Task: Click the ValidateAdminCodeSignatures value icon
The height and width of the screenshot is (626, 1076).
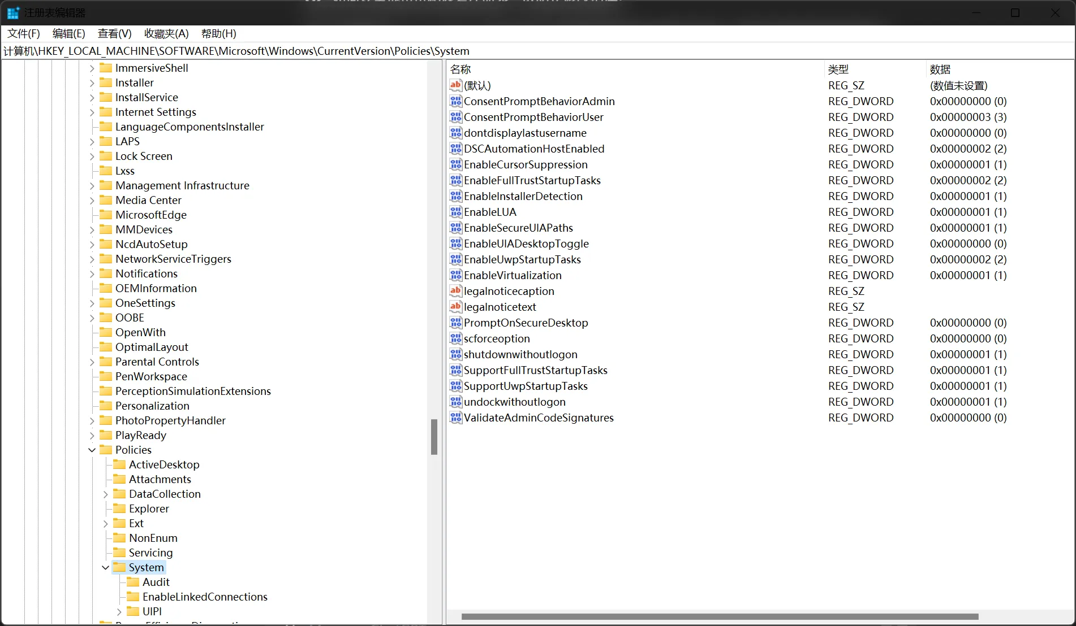Action: 455,418
